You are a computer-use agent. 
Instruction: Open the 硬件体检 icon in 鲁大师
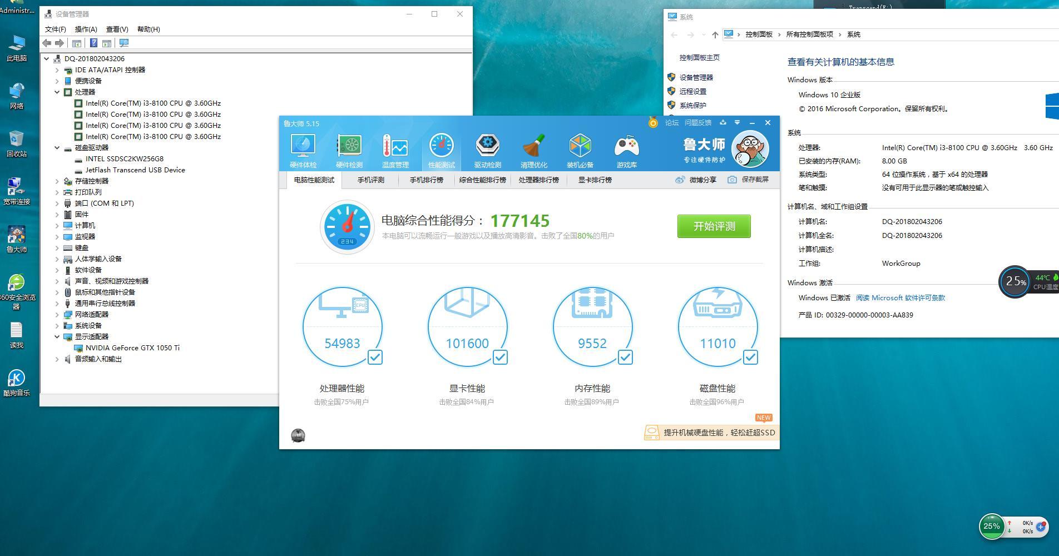coord(303,151)
